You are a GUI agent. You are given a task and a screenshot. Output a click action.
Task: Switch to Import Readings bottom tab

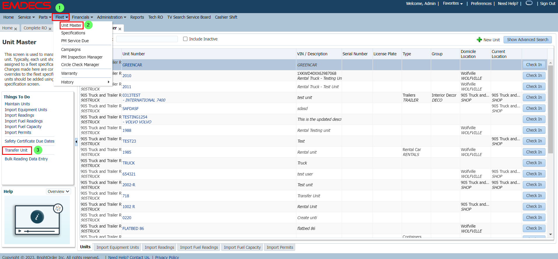159,247
